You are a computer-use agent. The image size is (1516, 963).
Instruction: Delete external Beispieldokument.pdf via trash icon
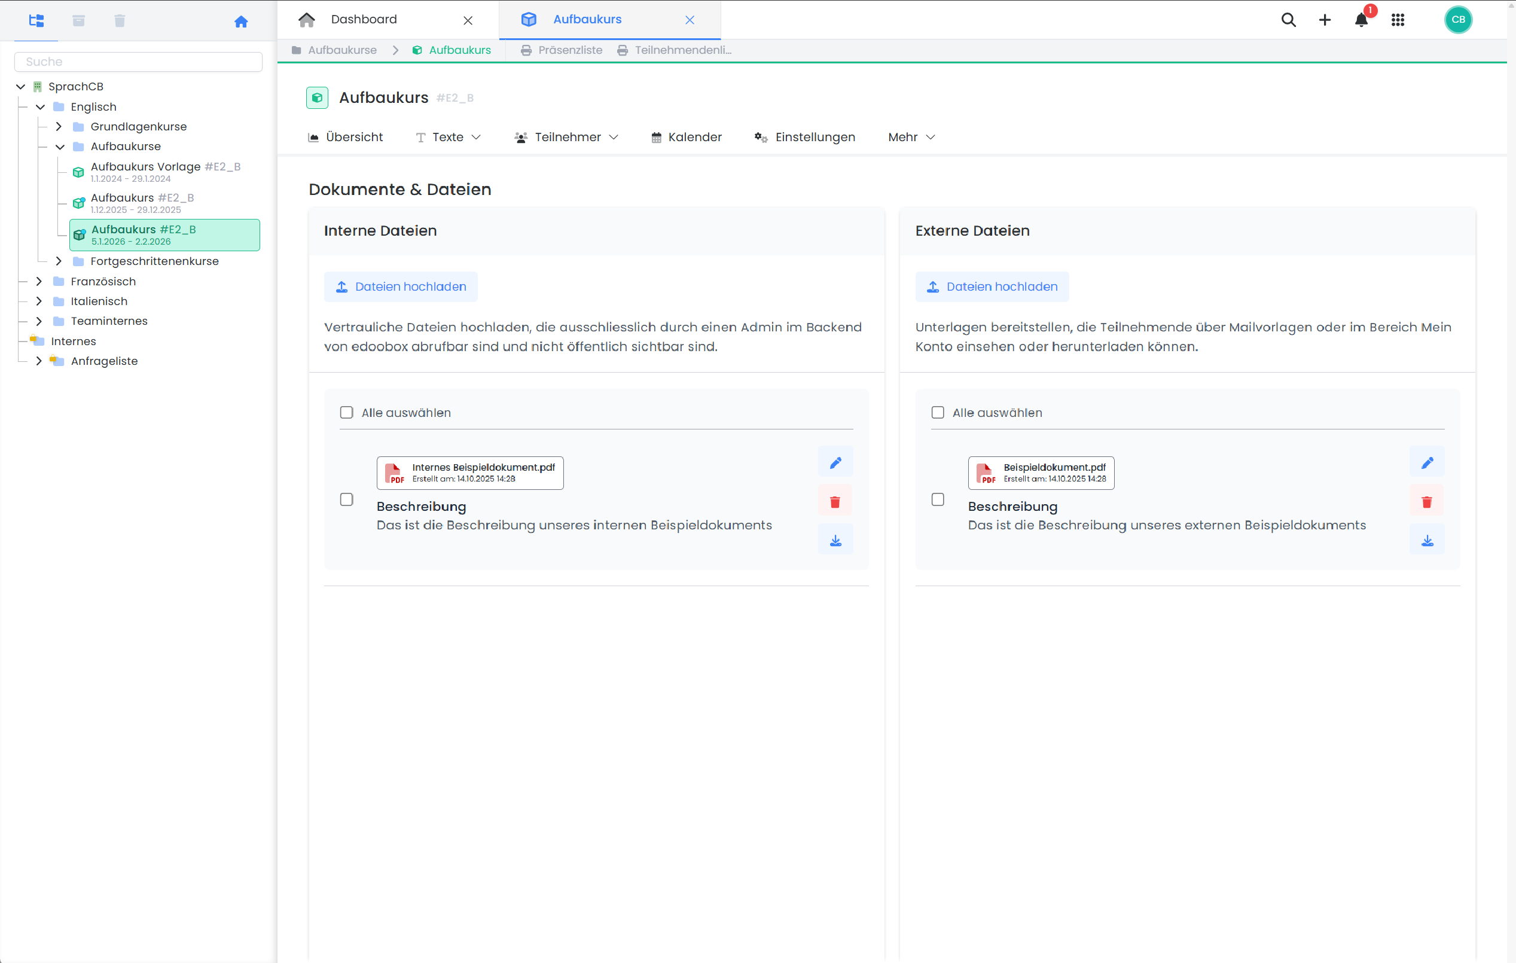(x=1427, y=502)
